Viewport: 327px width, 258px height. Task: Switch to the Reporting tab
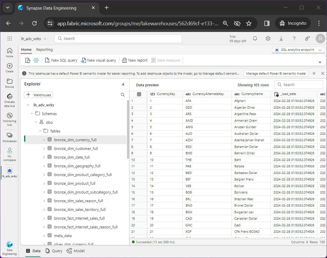pos(44,50)
